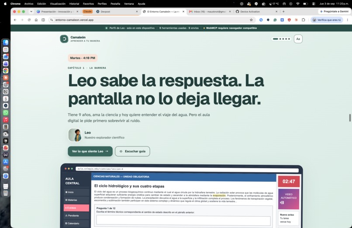This screenshot has height=228, width=352.
Task: Click Pregúntale a Gemini button
Action: 334,11
